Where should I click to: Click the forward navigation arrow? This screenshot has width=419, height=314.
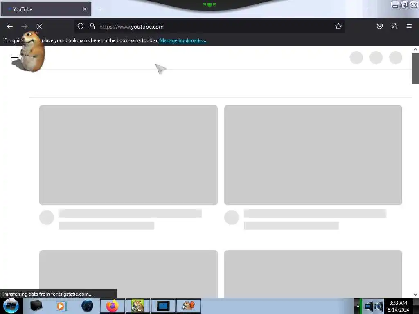[x=25, y=27]
